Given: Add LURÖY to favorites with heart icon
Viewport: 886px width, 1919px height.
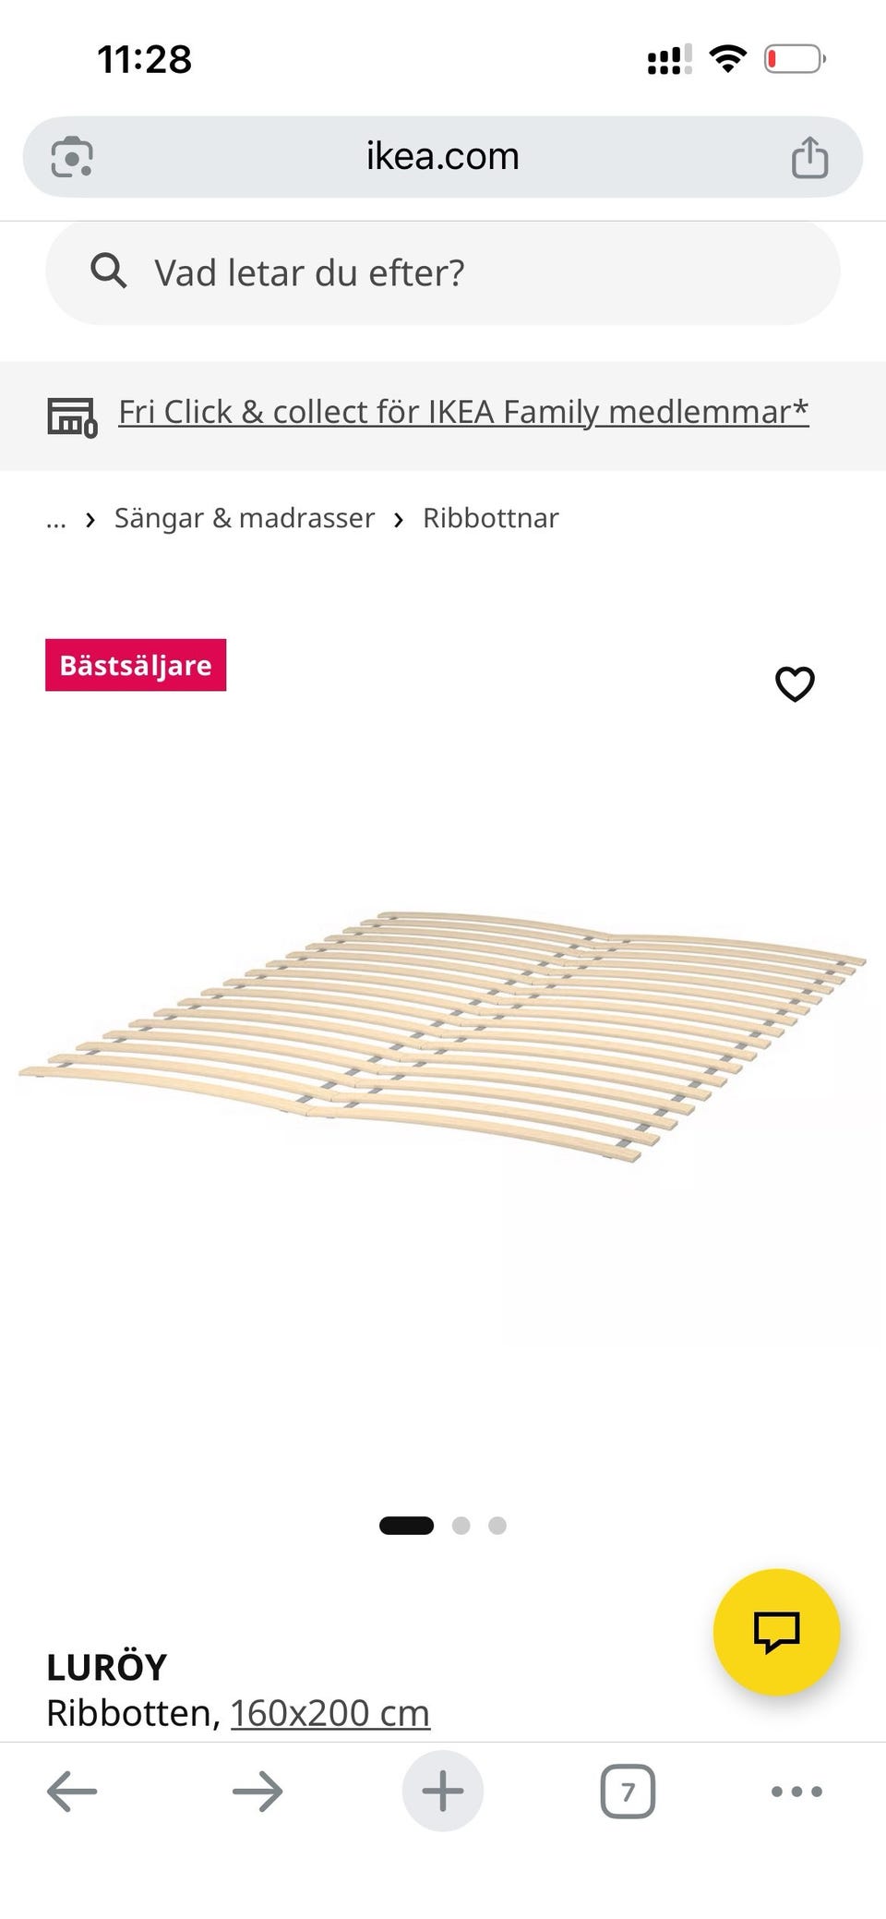Looking at the screenshot, I should [x=795, y=684].
